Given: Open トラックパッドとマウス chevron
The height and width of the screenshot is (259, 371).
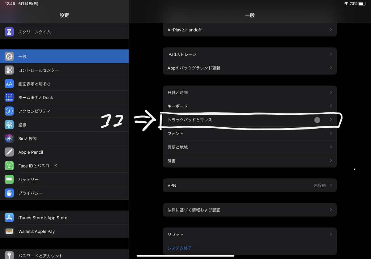Looking at the screenshot, I should click(x=331, y=120).
